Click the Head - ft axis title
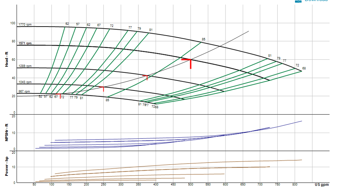Image resolution: width=342 pixels, height=191 pixels. click(6, 59)
